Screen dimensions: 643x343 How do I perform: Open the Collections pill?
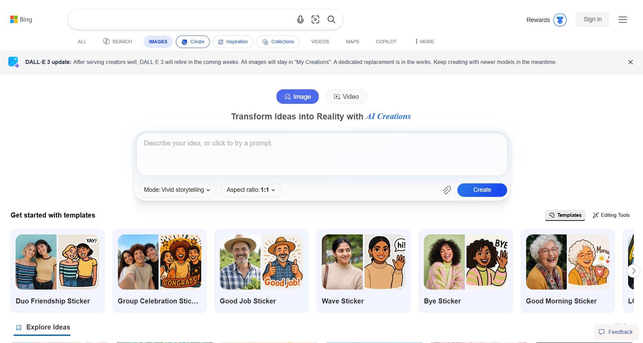pyautogui.click(x=278, y=42)
